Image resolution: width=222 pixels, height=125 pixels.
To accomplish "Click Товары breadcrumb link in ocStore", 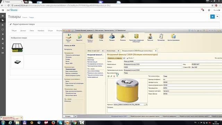I will tap(32, 17).
